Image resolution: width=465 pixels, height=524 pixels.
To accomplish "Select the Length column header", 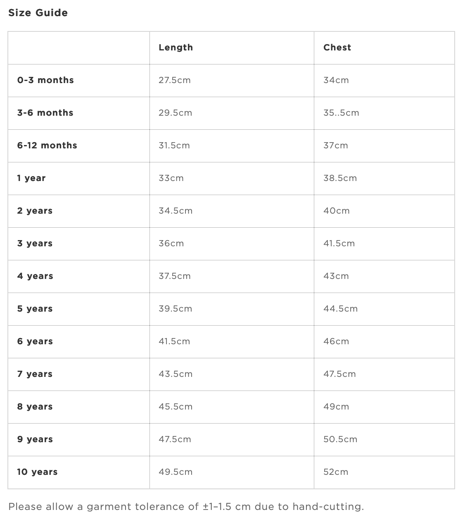I will coord(176,48).
